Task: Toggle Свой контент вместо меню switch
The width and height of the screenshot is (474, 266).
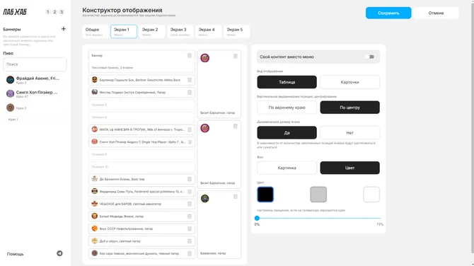Action: tap(369, 57)
